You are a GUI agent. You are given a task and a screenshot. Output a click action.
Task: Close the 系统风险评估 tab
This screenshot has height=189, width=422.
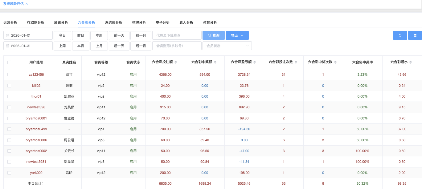tap(27, 4)
